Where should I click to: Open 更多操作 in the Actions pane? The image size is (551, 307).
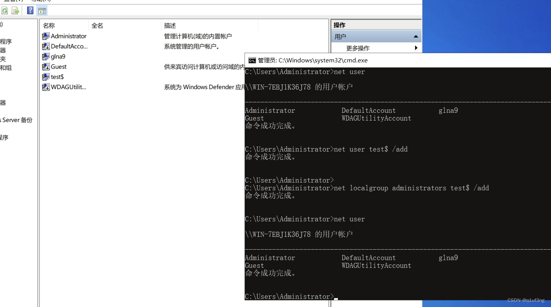358,48
